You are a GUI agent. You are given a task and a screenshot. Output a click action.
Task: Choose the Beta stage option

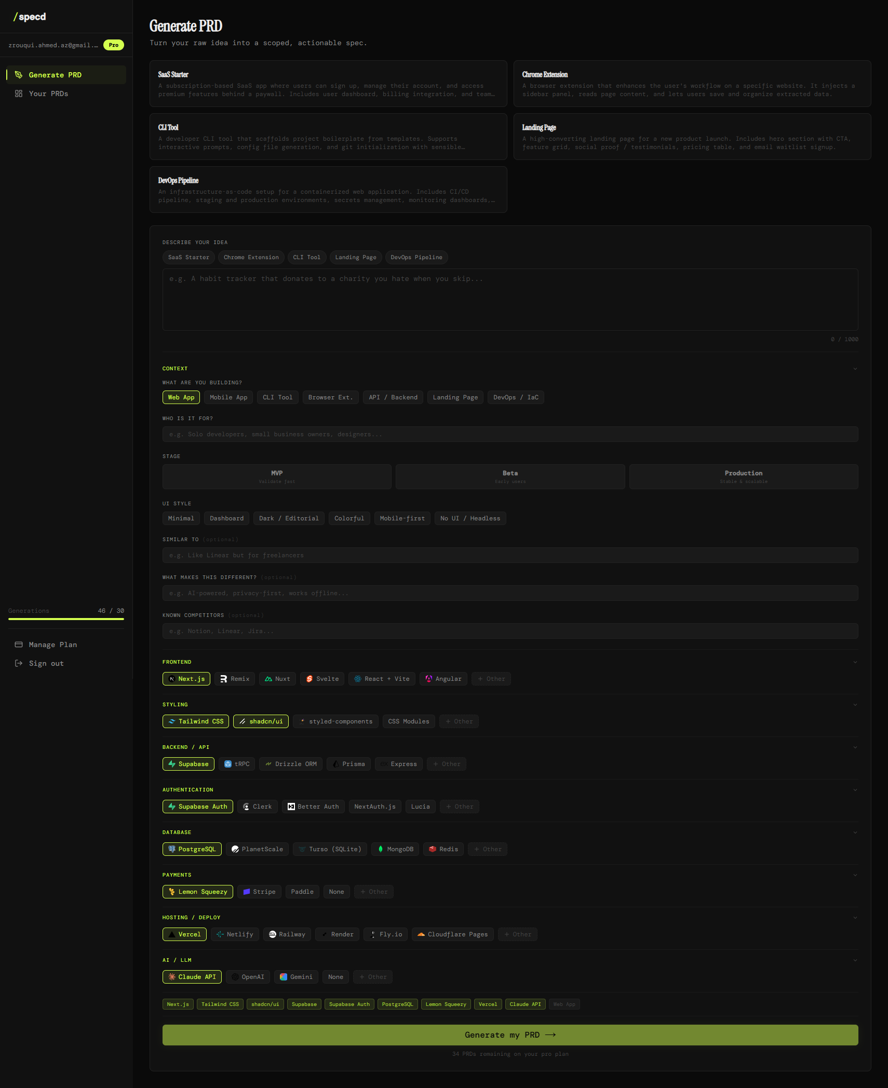point(510,477)
